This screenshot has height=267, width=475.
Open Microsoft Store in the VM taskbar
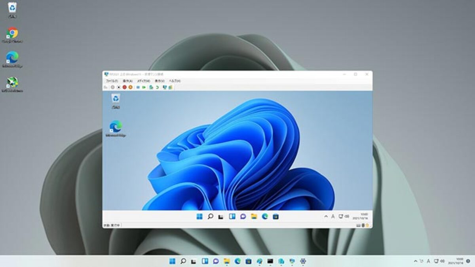pyautogui.click(x=276, y=216)
